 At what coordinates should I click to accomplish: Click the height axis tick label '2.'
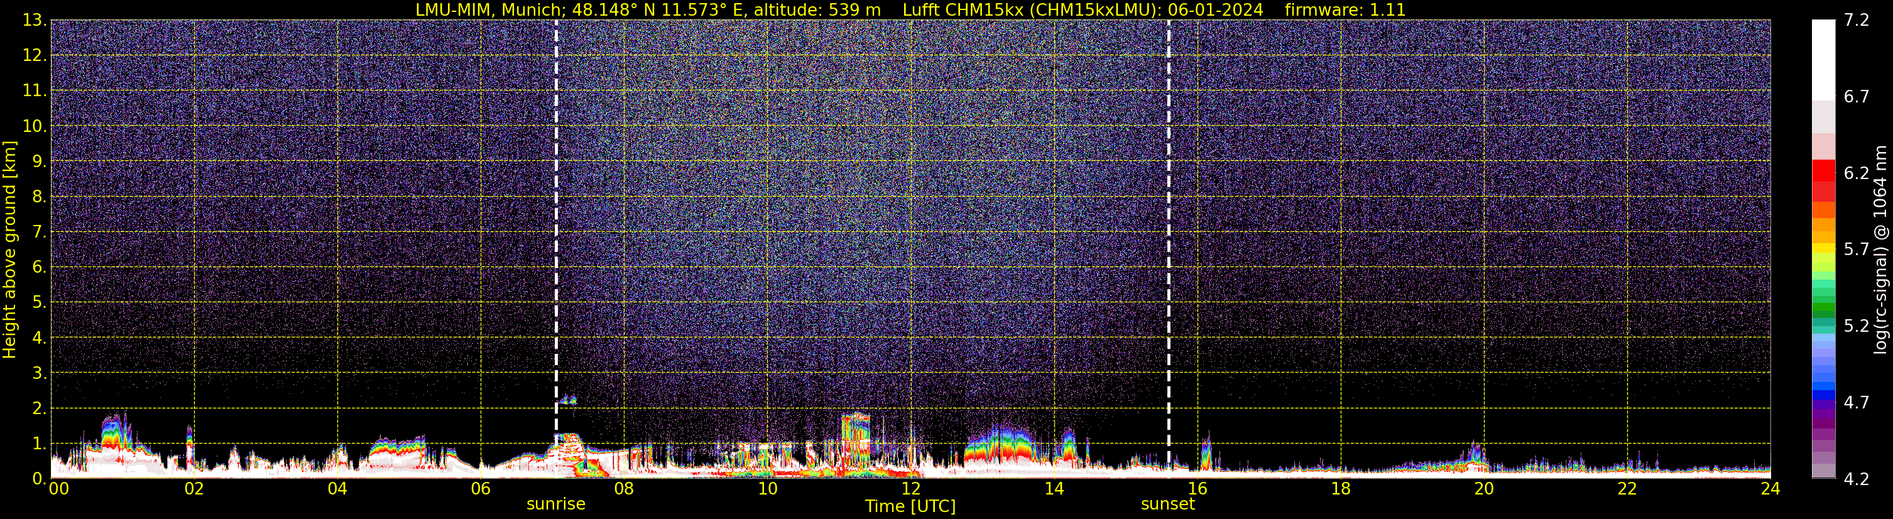[40, 408]
